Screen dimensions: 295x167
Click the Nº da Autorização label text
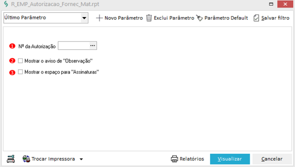pyautogui.click(x=37, y=46)
